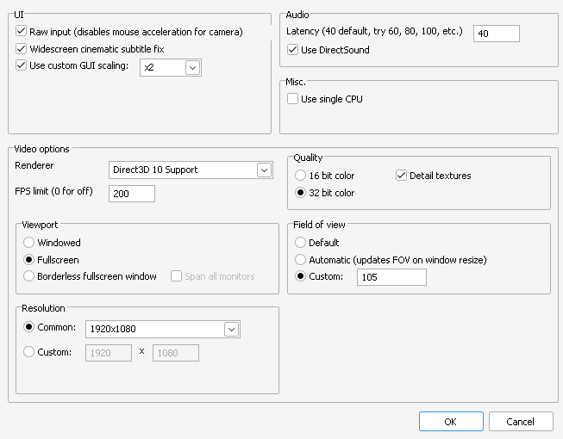Choose Windowed viewport mode
Image resolution: width=563 pixels, height=439 pixels.
(x=29, y=243)
